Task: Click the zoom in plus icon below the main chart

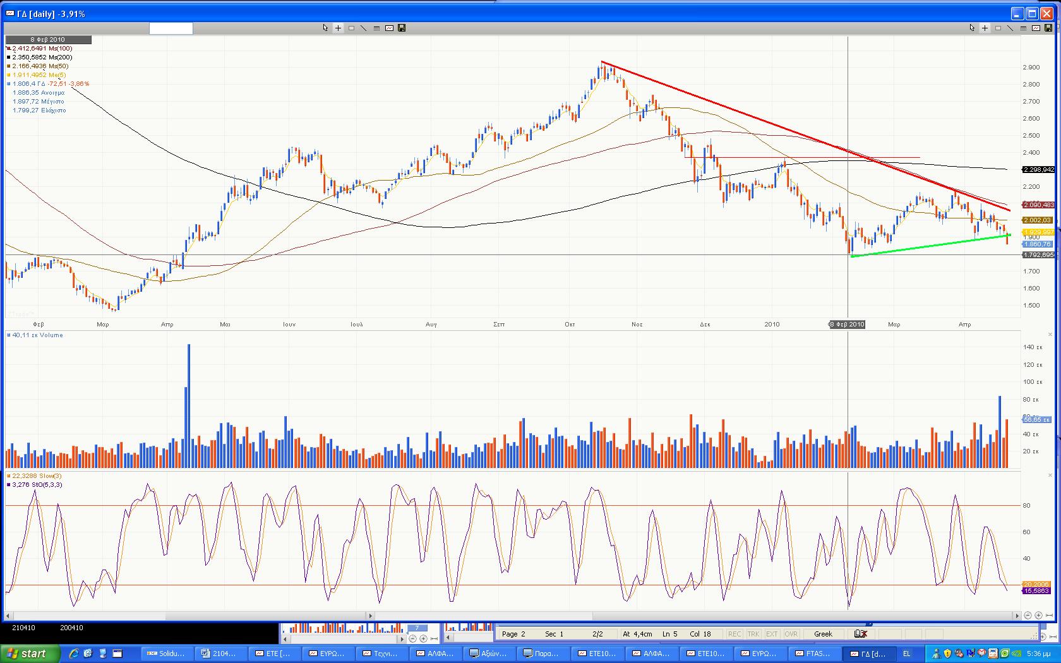Action: [x=1038, y=615]
